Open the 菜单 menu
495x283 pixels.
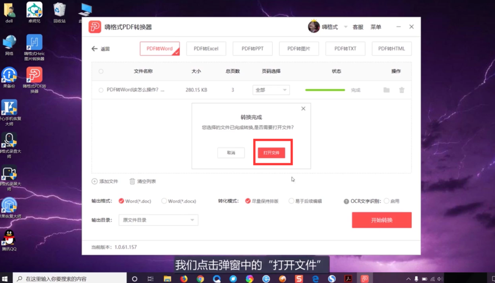376,27
